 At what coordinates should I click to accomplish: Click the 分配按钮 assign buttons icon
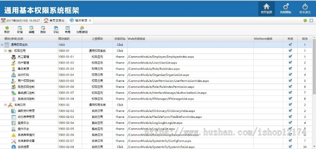coord(82,30)
